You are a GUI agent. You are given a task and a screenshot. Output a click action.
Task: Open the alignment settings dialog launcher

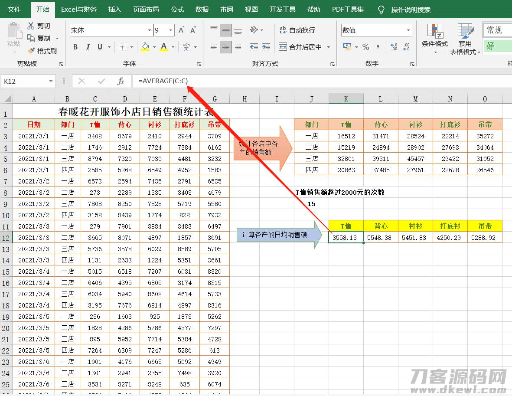tap(333, 64)
